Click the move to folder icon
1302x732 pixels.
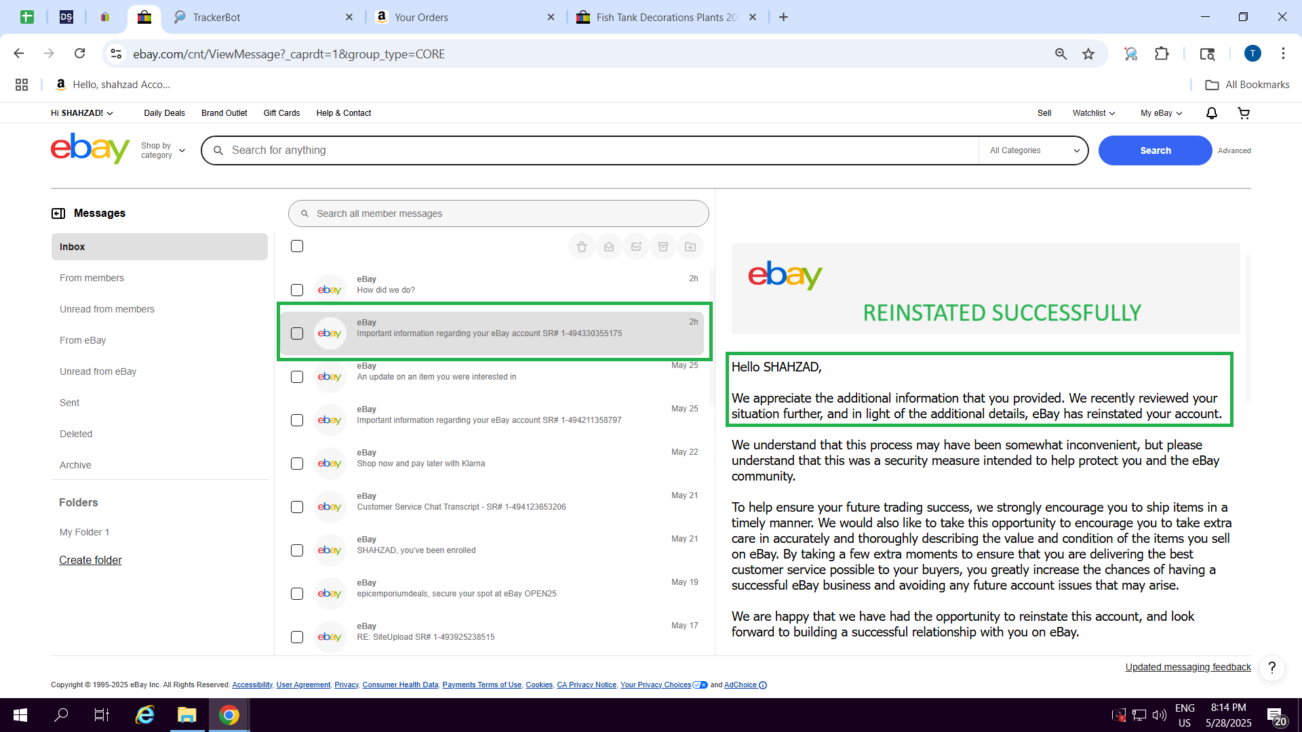(690, 247)
